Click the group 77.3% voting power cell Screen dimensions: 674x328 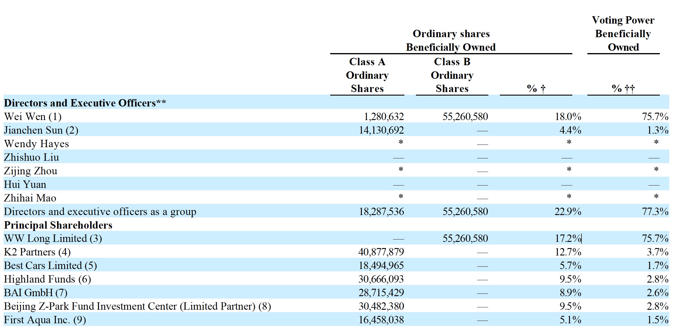coord(655,212)
